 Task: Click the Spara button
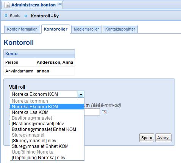pyautogui.click(x=147, y=138)
